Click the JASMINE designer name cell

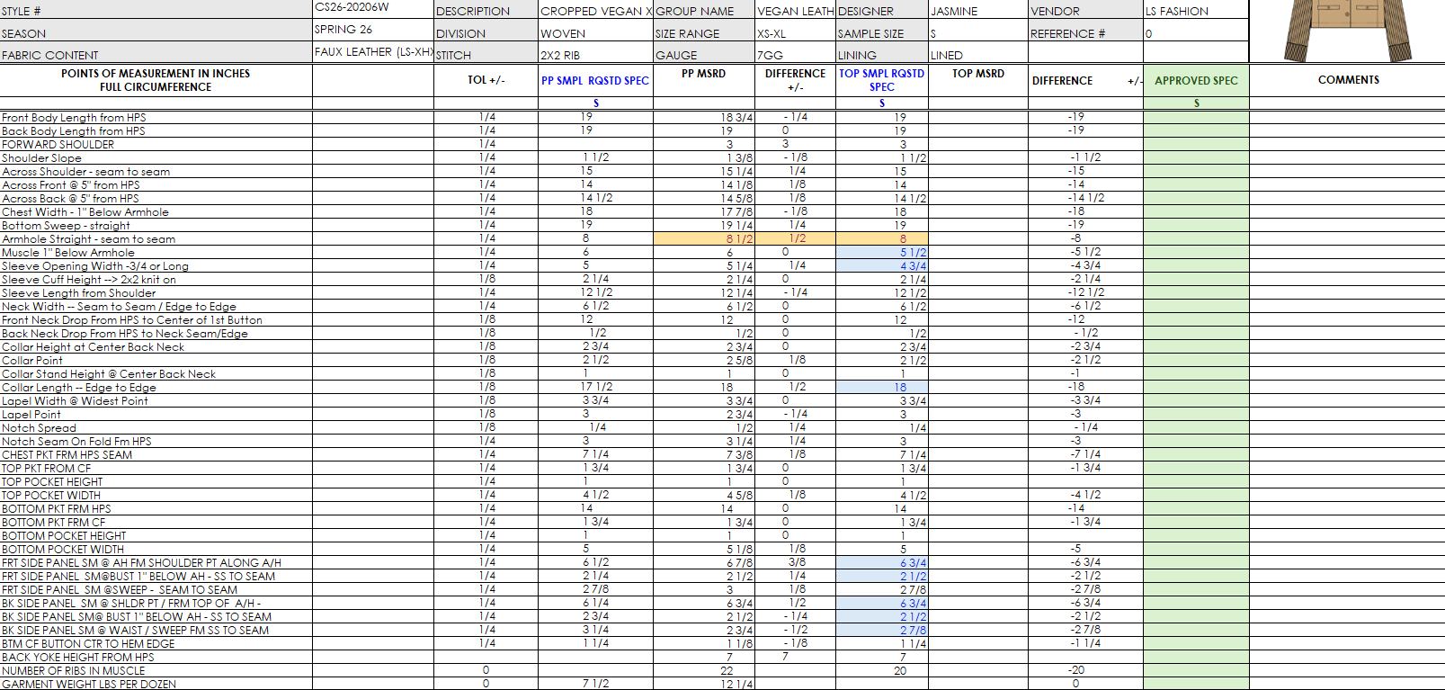(978, 11)
